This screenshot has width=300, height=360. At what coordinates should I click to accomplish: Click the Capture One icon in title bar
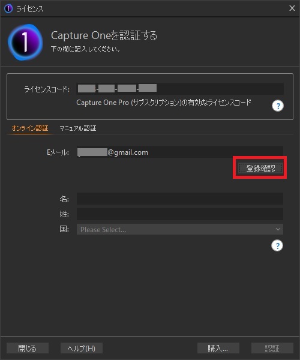coord(8,9)
